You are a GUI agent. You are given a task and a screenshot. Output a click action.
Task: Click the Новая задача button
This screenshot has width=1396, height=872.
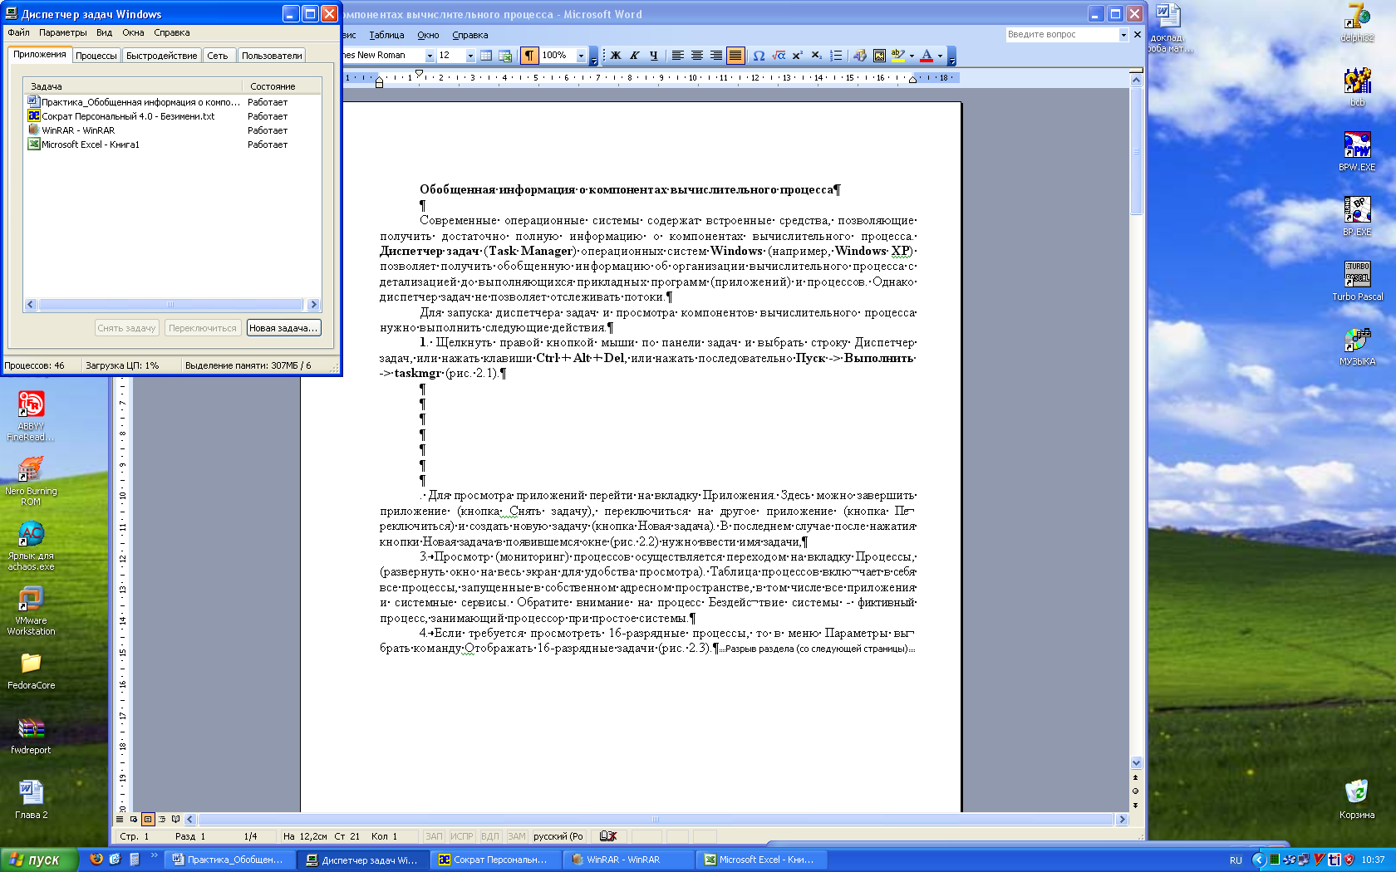click(283, 328)
